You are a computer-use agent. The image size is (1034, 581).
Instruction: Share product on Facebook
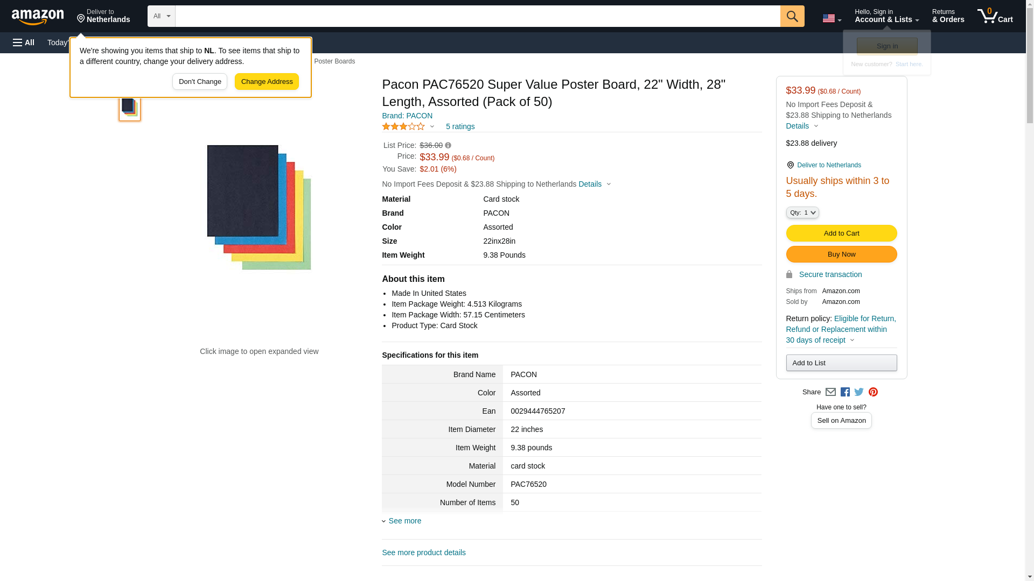[x=845, y=392]
